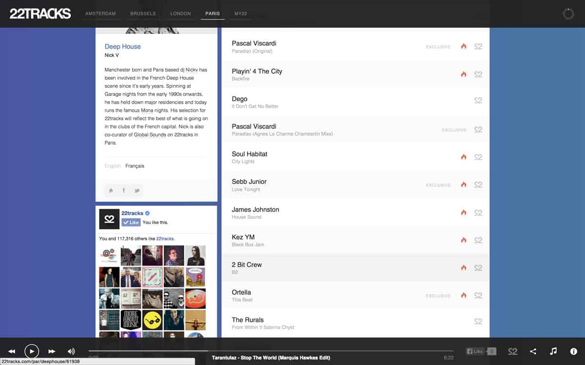The width and height of the screenshot is (585, 365).
Task: Skip to the next track
Action: click(x=52, y=351)
